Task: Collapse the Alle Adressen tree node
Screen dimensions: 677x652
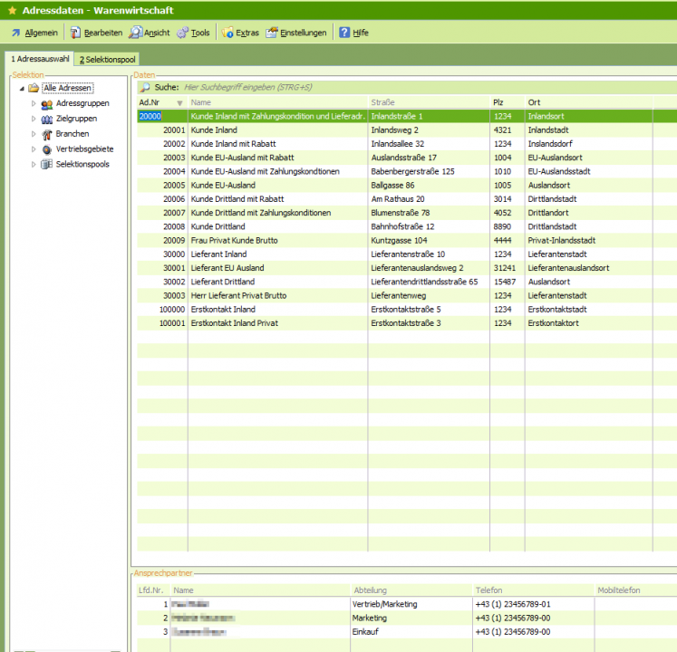Action: [x=22, y=89]
